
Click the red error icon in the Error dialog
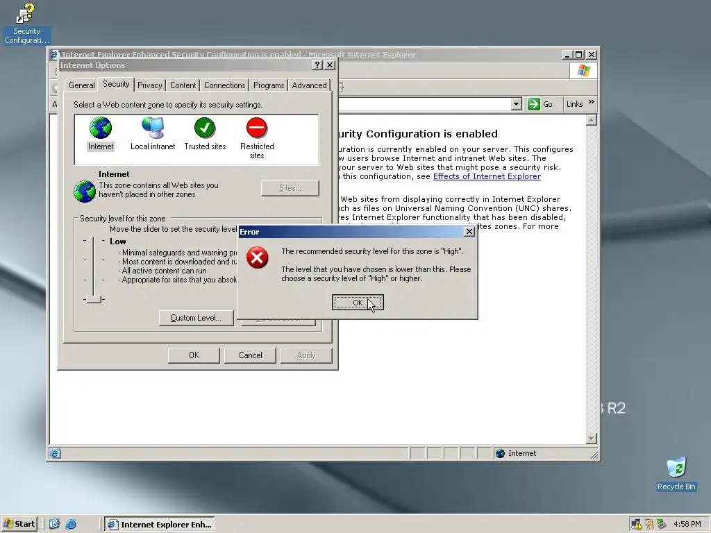point(257,258)
